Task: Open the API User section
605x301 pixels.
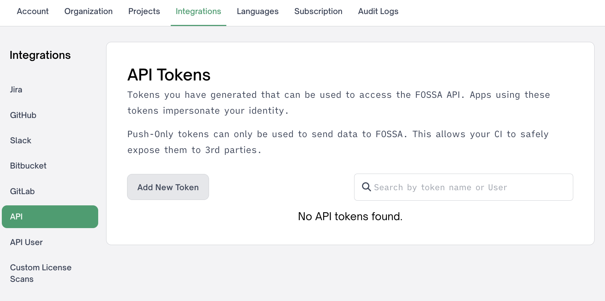Action: [x=26, y=242]
